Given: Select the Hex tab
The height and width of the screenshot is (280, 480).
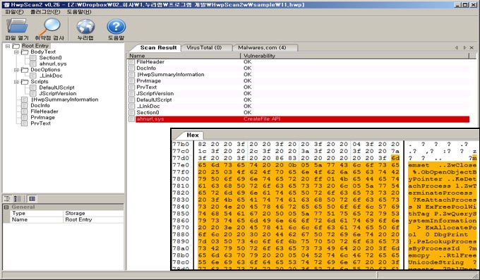Looking at the screenshot, I should pos(193,135).
